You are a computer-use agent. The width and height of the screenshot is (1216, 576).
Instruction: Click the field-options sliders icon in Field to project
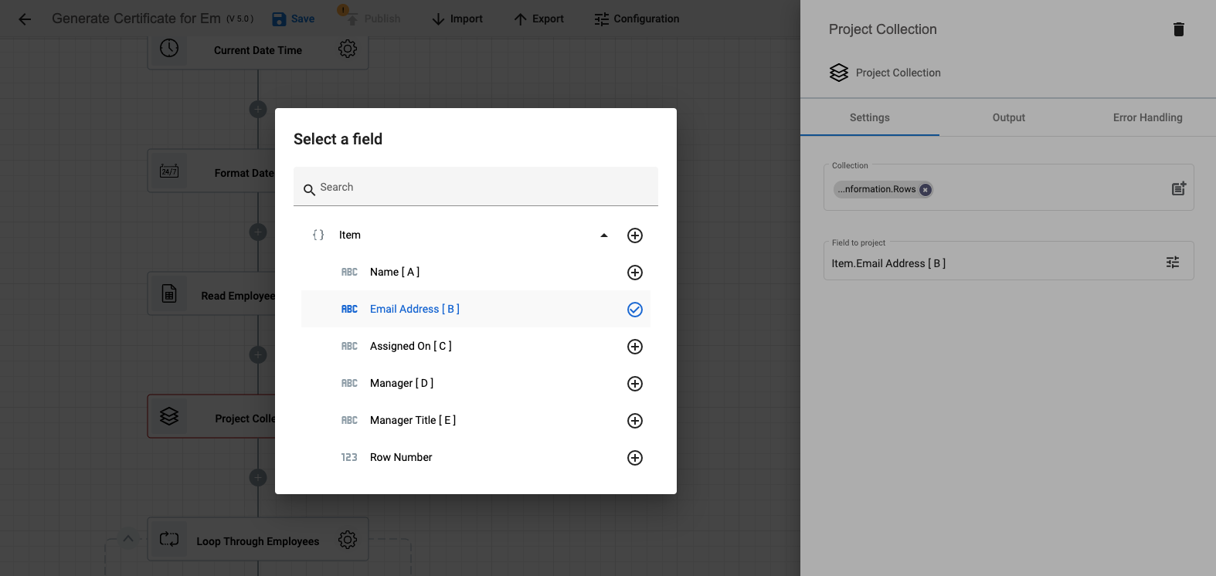click(x=1172, y=263)
